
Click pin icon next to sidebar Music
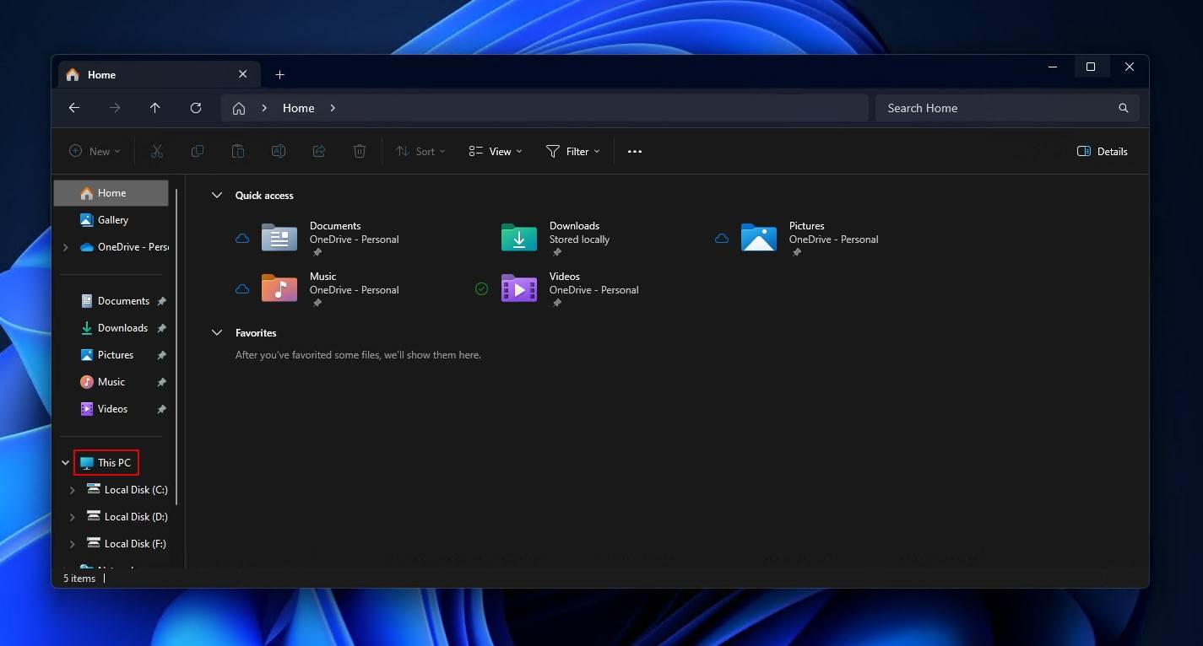point(161,382)
